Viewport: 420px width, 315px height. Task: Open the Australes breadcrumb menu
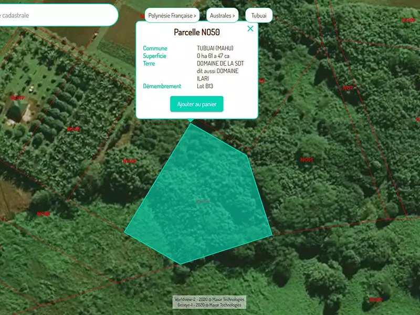pyautogui.click(x=223, y=15)
